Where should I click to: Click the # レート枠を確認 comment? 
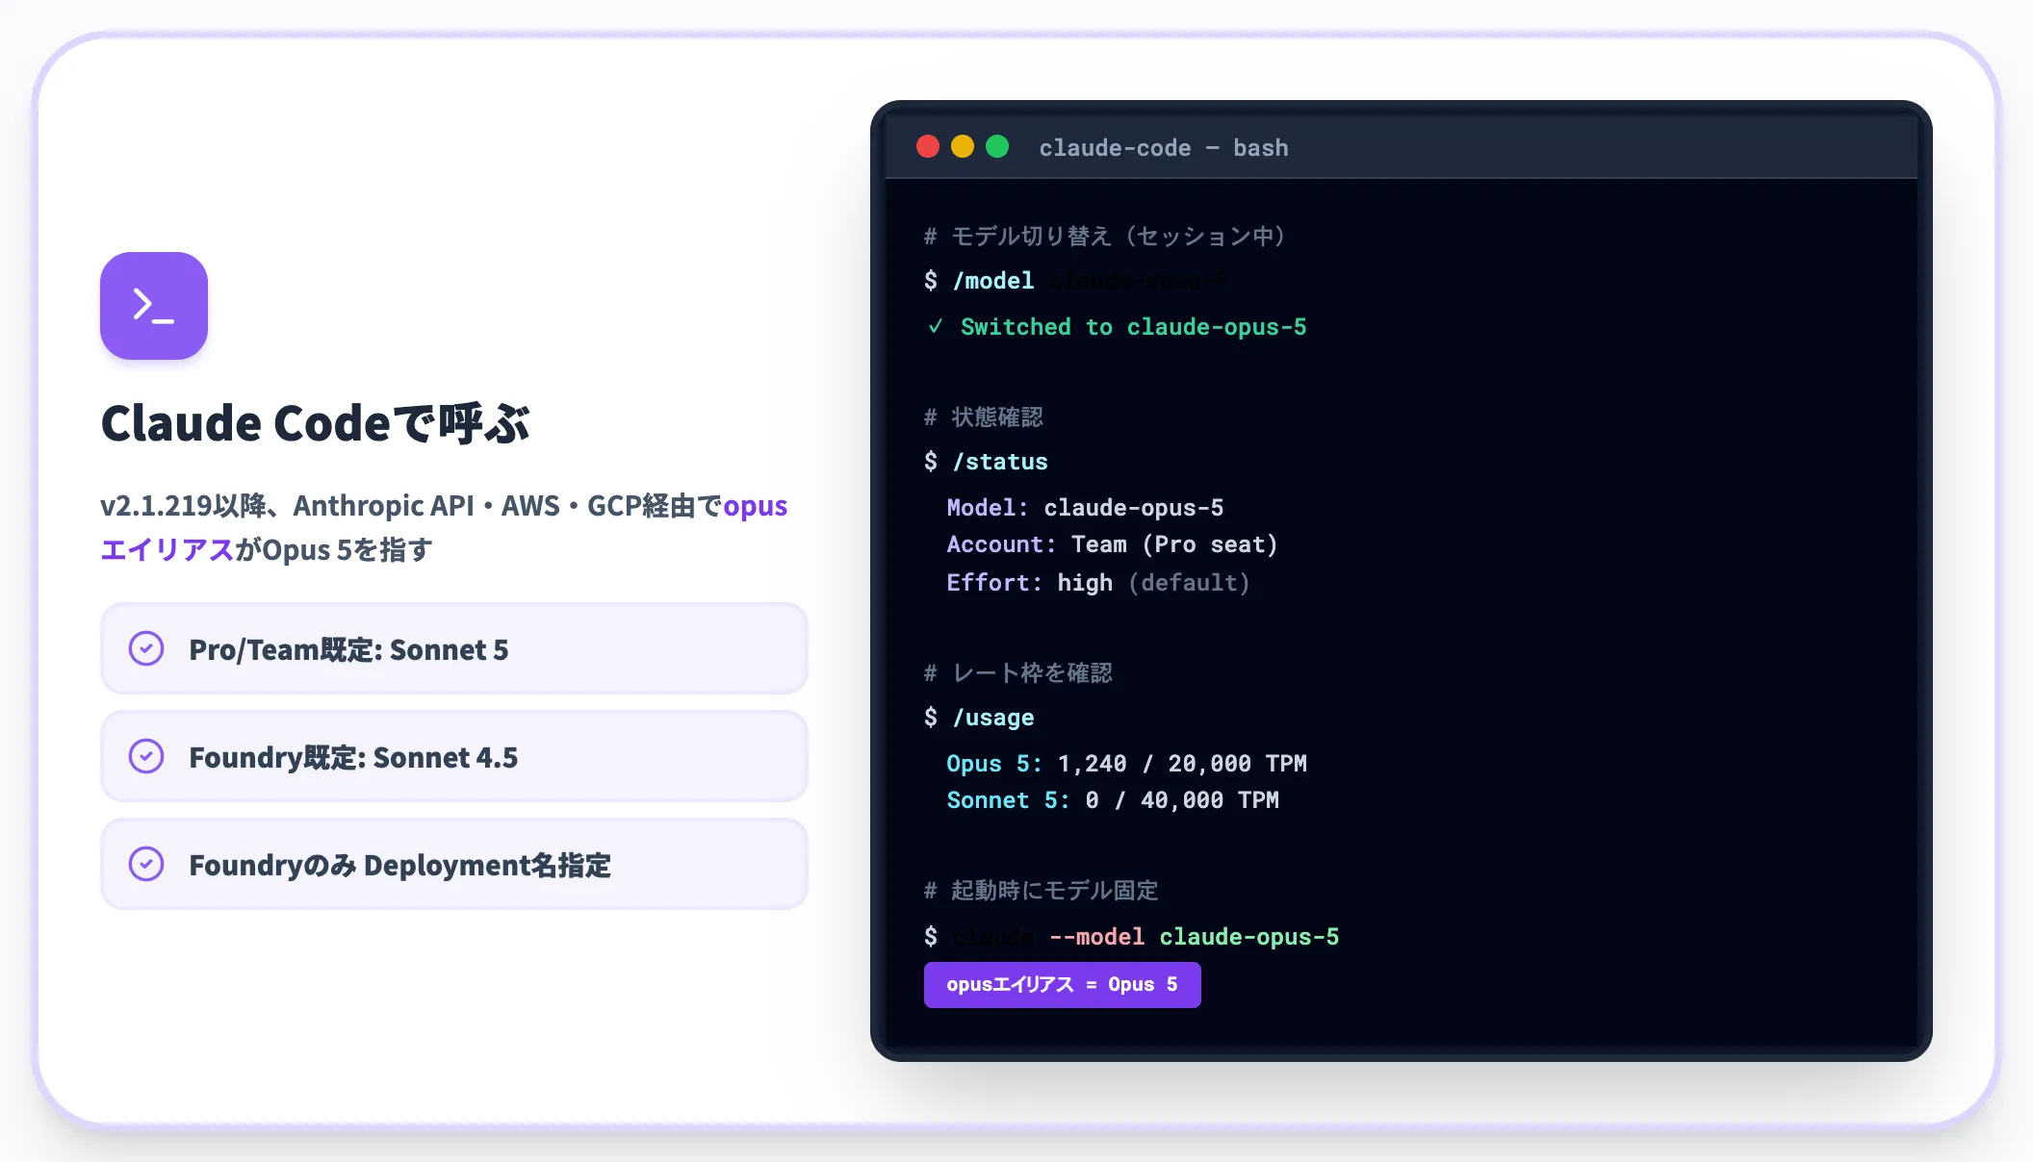coord(1017,672)
